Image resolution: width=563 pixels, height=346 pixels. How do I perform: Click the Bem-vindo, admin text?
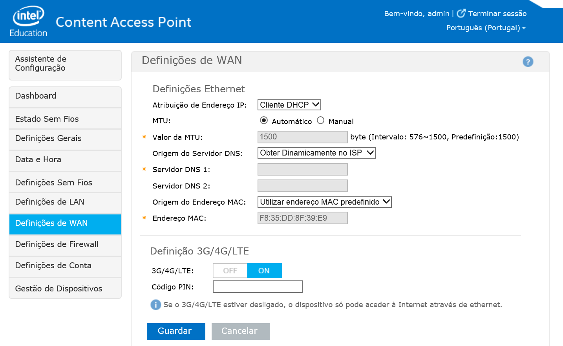coord(417,14)
